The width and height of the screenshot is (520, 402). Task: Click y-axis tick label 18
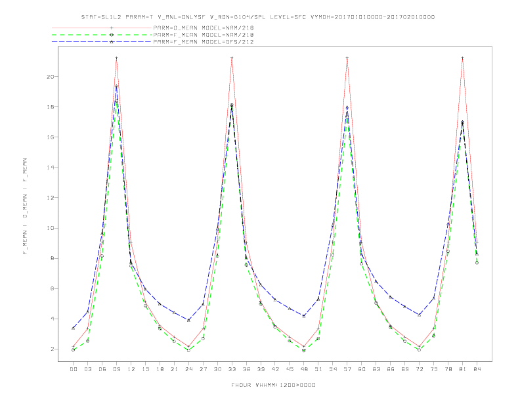point(51,107)
